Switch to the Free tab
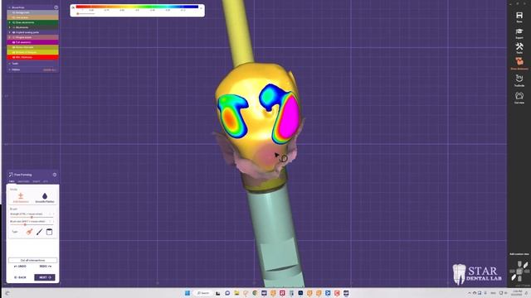Viewport: 531px width, 298px height. point(12,181)
